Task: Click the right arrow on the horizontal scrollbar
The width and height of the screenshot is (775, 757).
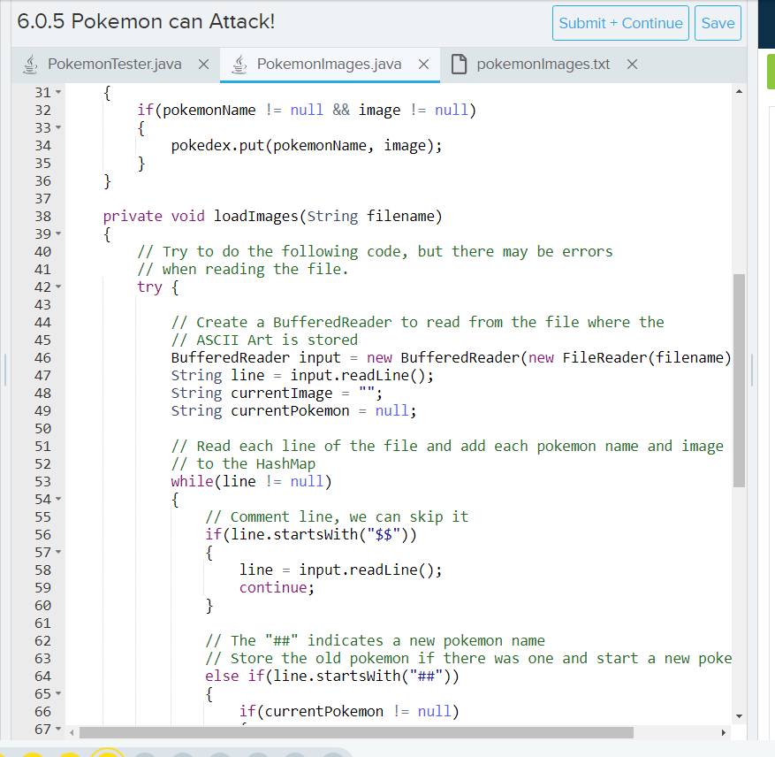Action: click(725, 732)
